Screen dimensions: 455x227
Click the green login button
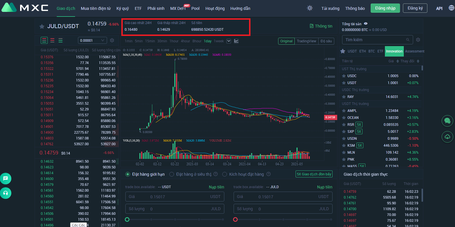click(x=385, y=8)
